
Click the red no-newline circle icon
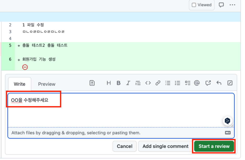(25, 67)
